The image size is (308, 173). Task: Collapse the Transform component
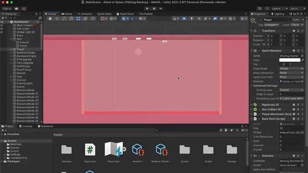click(x=252, y=31)
